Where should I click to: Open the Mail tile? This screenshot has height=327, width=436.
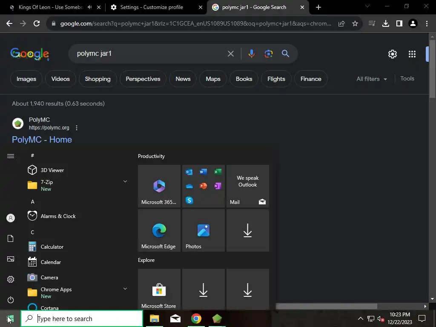tap(247, 186)
